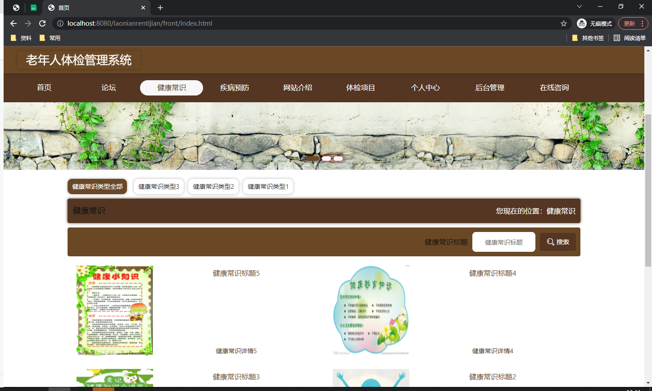652x391 pixels.
Task: Click the 您现在的位置：健康常识 breadcrumb
Action: click(535, 211)
